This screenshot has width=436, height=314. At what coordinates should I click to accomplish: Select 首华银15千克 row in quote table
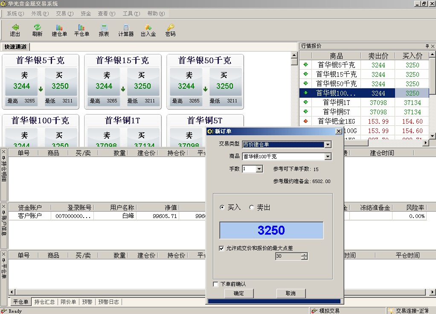(x=364, y=74)
